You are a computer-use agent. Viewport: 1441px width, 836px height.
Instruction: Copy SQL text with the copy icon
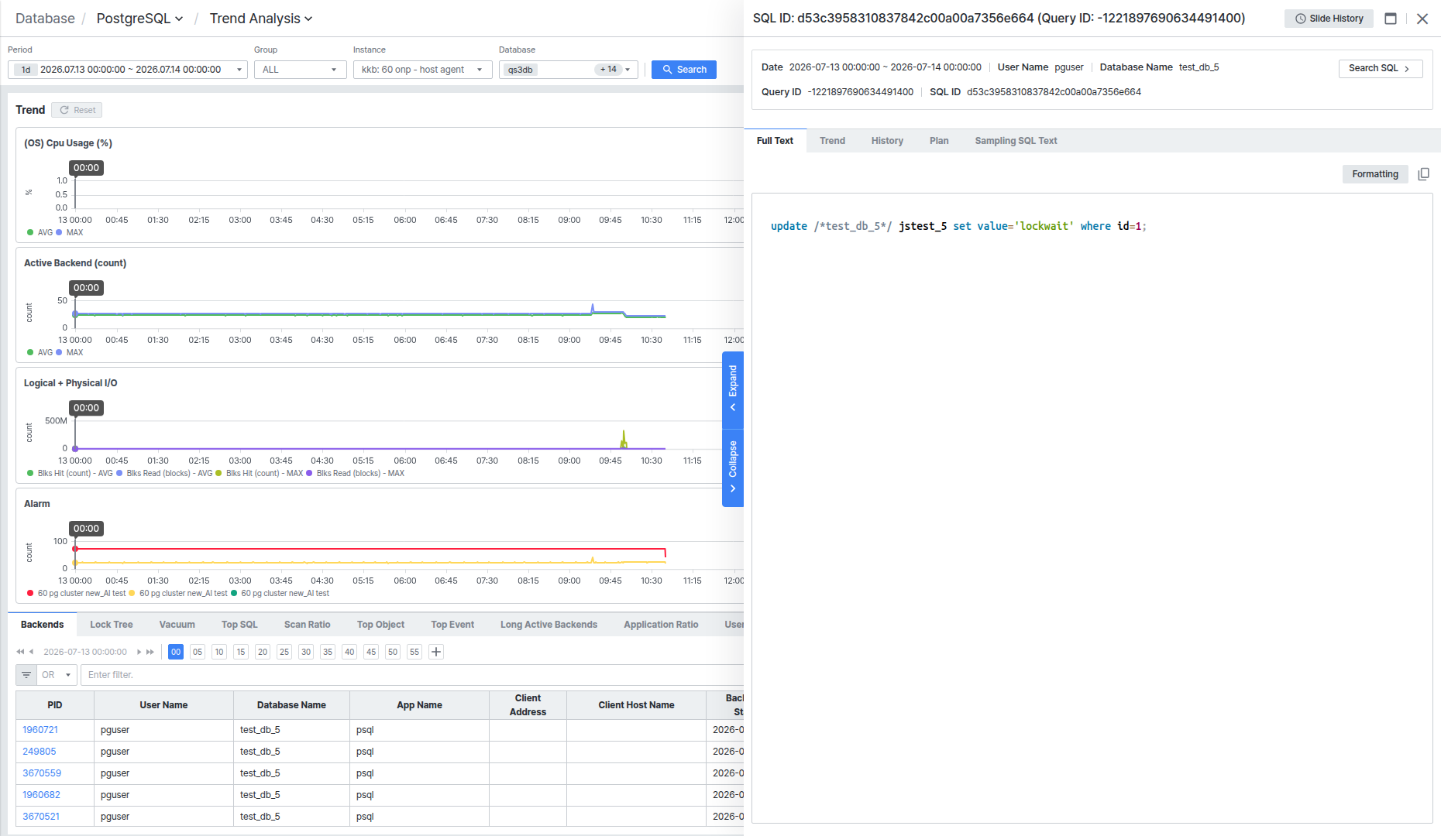coord(1423,174)
